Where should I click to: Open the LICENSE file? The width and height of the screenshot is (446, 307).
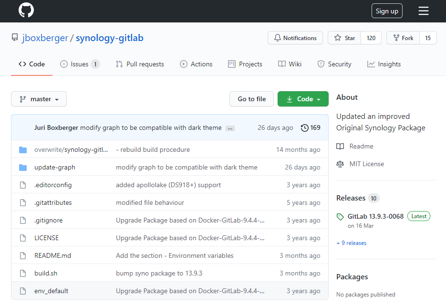[x=46, y=238]
